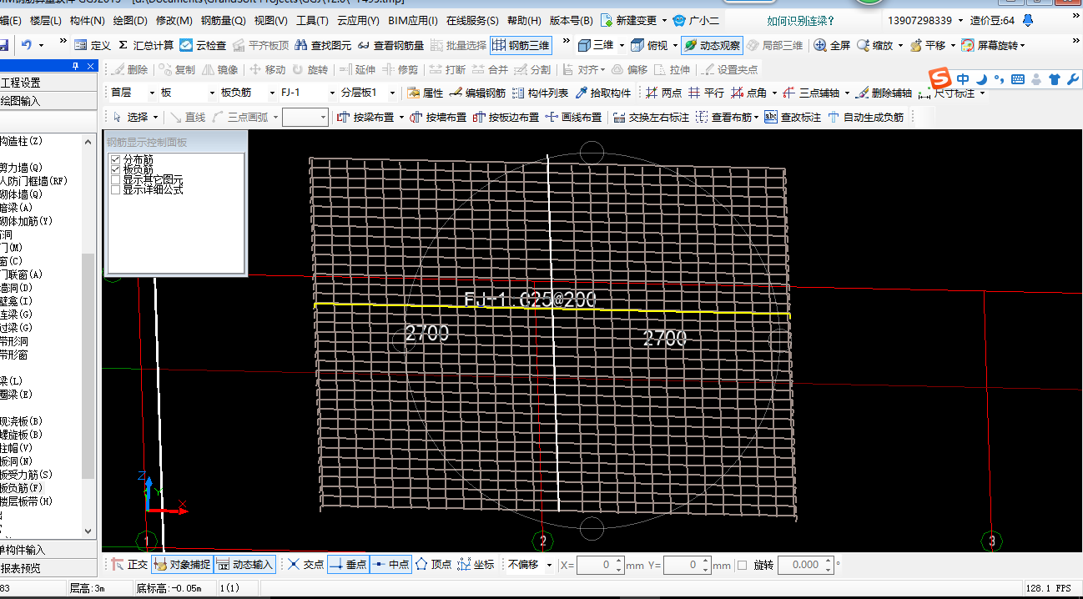The image size is (1083, 599).
Task: Toggle 对象捕捉 object snap
Action: (x=182, y=565)
